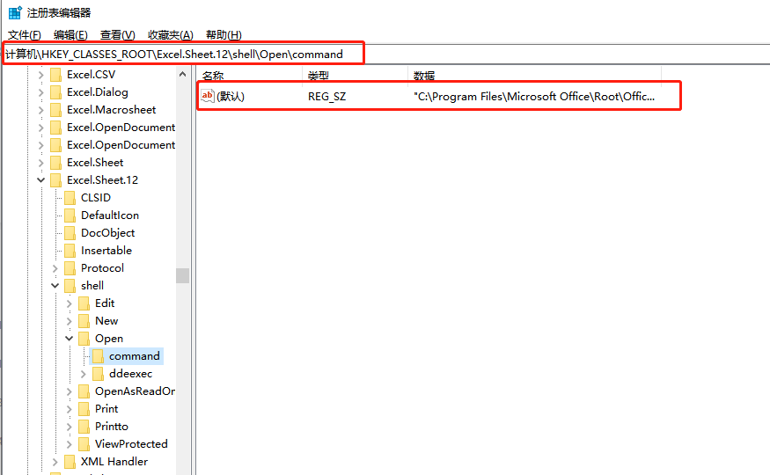Select the Printto folder icon

pyautogui.click(x=84, y=427)
